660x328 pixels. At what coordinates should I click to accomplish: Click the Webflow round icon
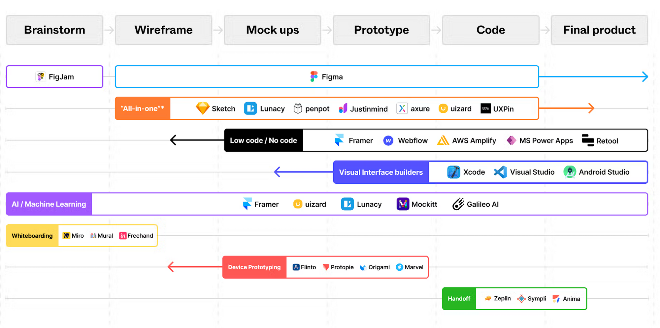pos(388,141)
